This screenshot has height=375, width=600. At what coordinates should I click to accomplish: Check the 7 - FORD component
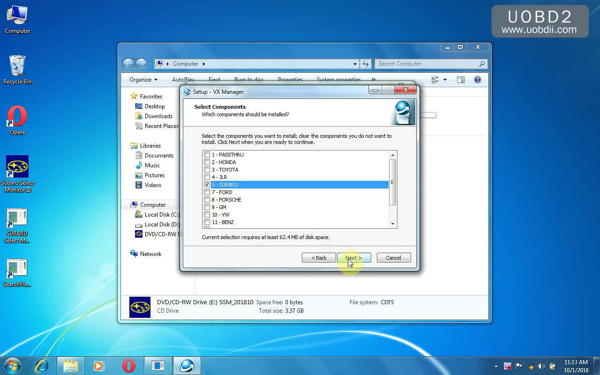[x=207, y=192]
